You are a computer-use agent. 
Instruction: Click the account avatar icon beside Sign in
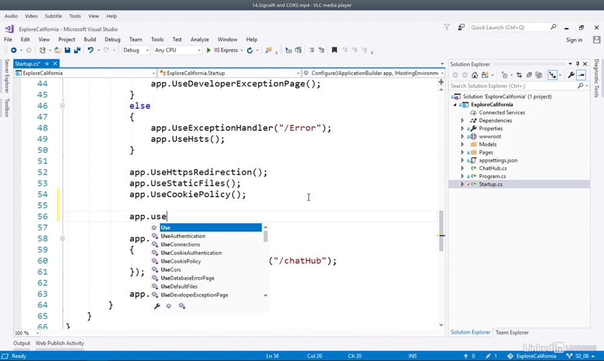click(x=597, y=40)
